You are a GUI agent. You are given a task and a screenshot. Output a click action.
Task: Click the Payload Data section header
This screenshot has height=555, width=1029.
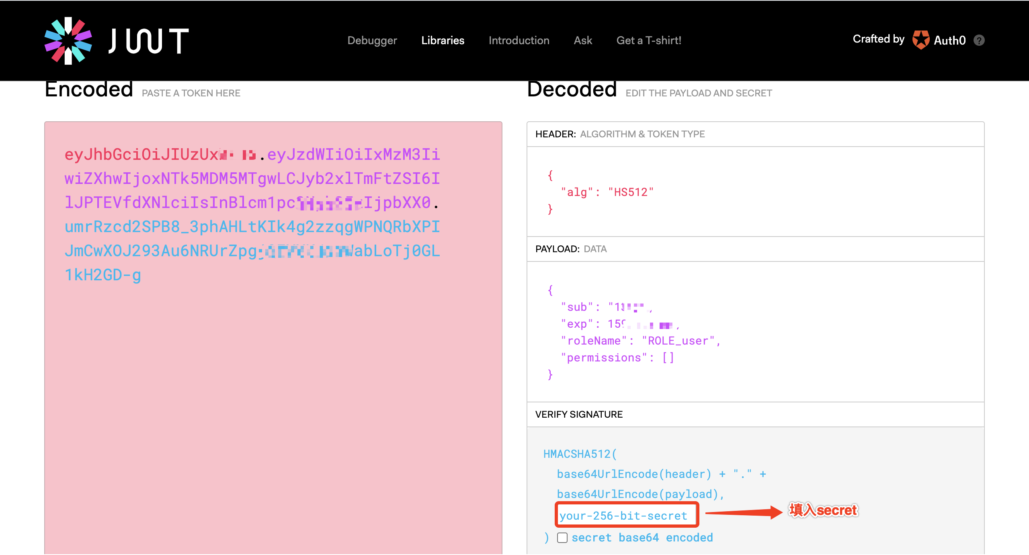pyautogui.click(x=571, y=249)
